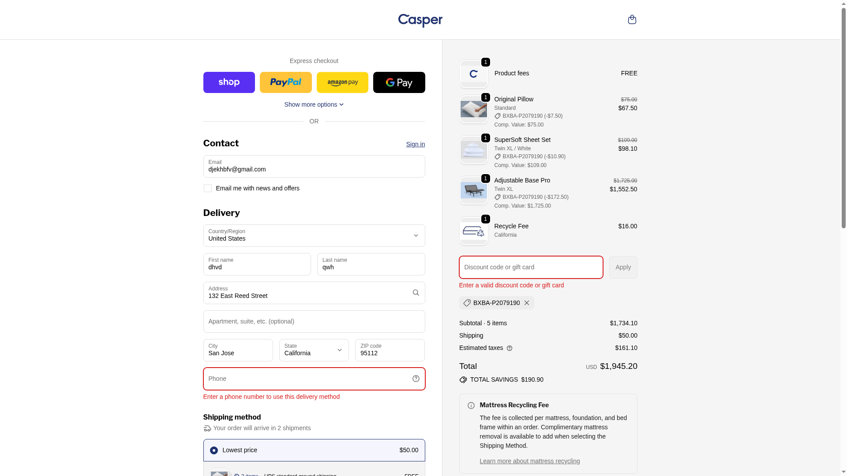
Task: Open Learn more about mattress recycling link
Action: click(x=529, y=461)
